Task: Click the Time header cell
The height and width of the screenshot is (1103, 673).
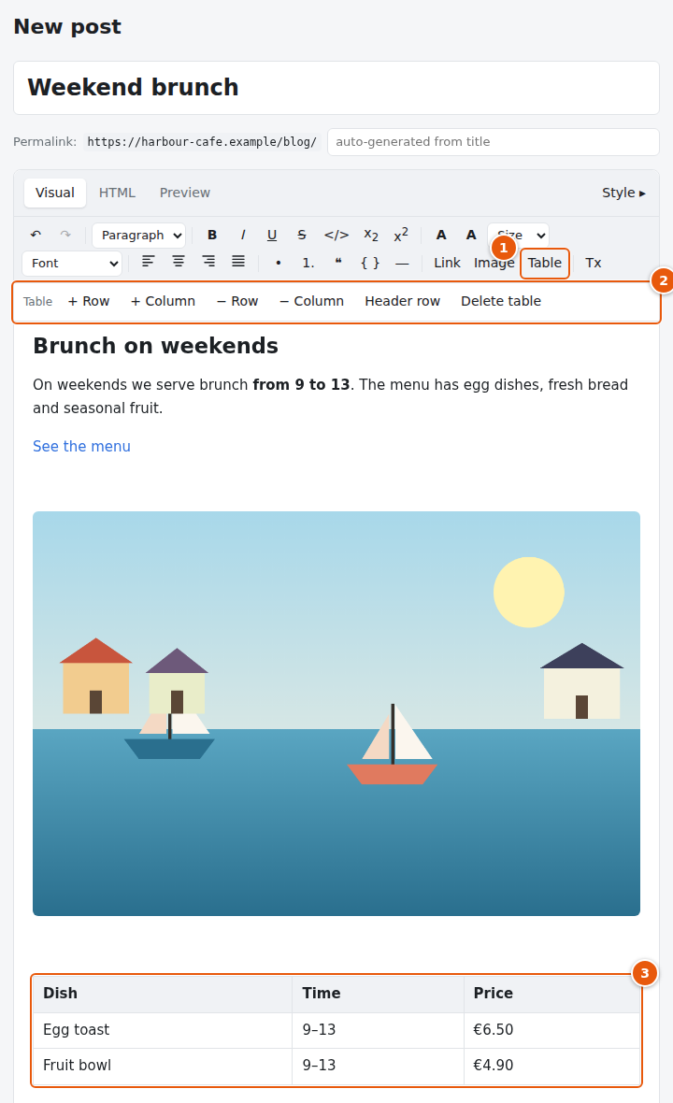Action: coord(378,994)
